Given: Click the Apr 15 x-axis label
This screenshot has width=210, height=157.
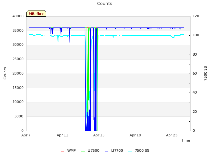Looking at the screenshot, I should (x=99, y=135).
